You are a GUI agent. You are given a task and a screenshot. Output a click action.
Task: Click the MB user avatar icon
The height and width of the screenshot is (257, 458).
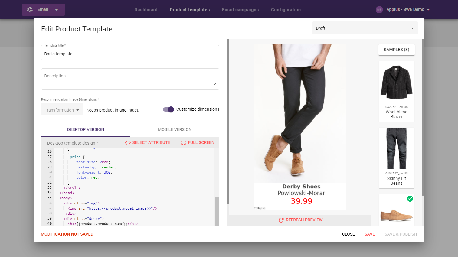click(x=379, y=10)
